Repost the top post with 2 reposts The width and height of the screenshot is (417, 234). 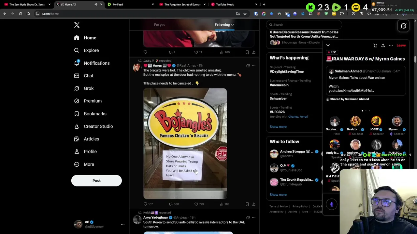point(172,52)
